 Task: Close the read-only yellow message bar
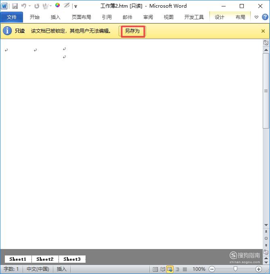tap(263, 31)
